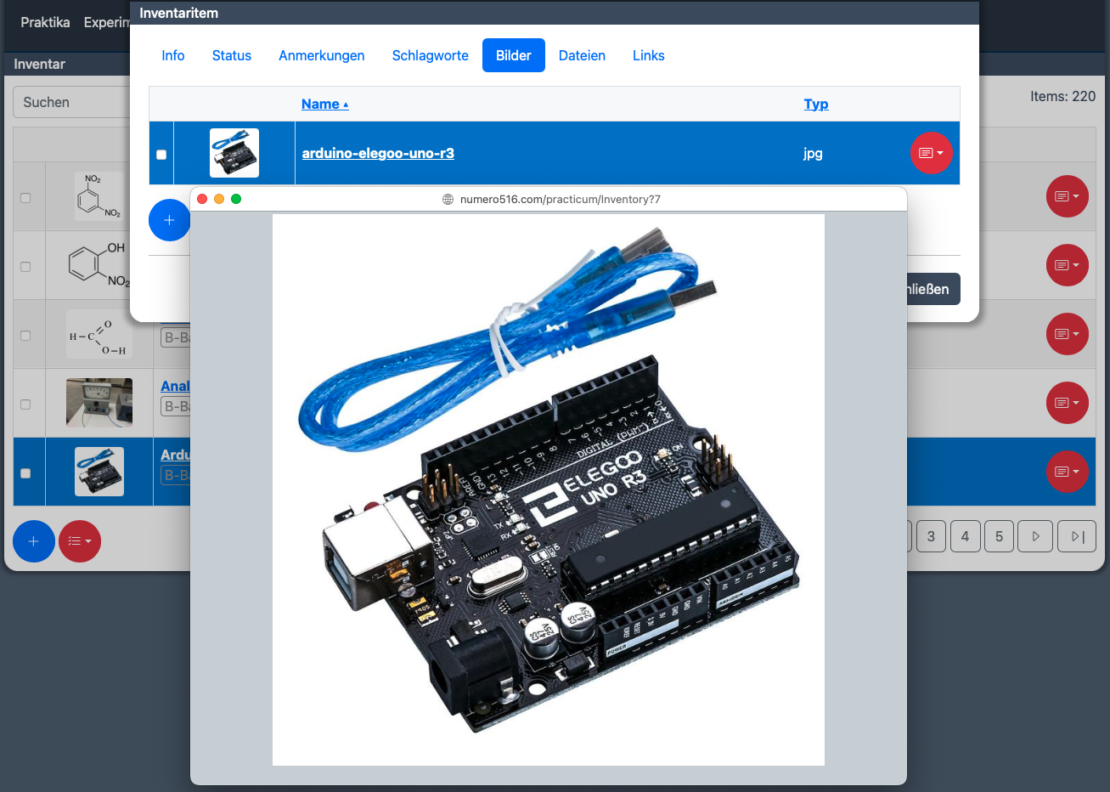Click red action button on the analog meter row
Image resolution: width=1110 pixels, height=792 pixels.
click(1067, 403)
